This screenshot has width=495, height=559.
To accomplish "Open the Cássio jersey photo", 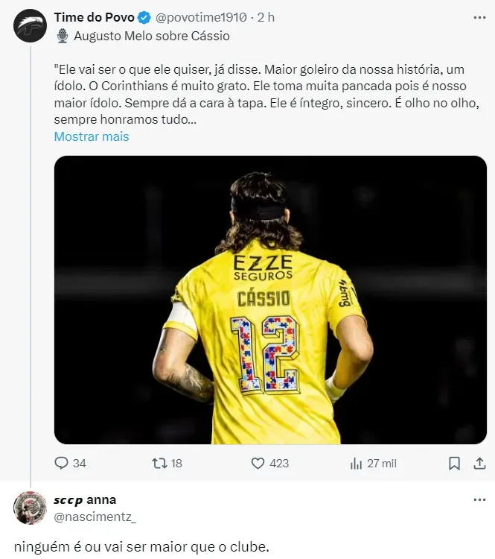I will click(270, 300).
